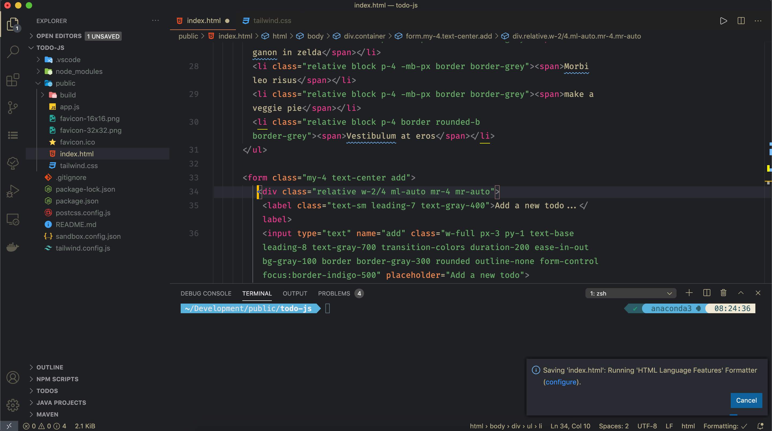Split the editor using the split icon
The image size is (772, 431).
pyautogui.click(x=741, y=21)
